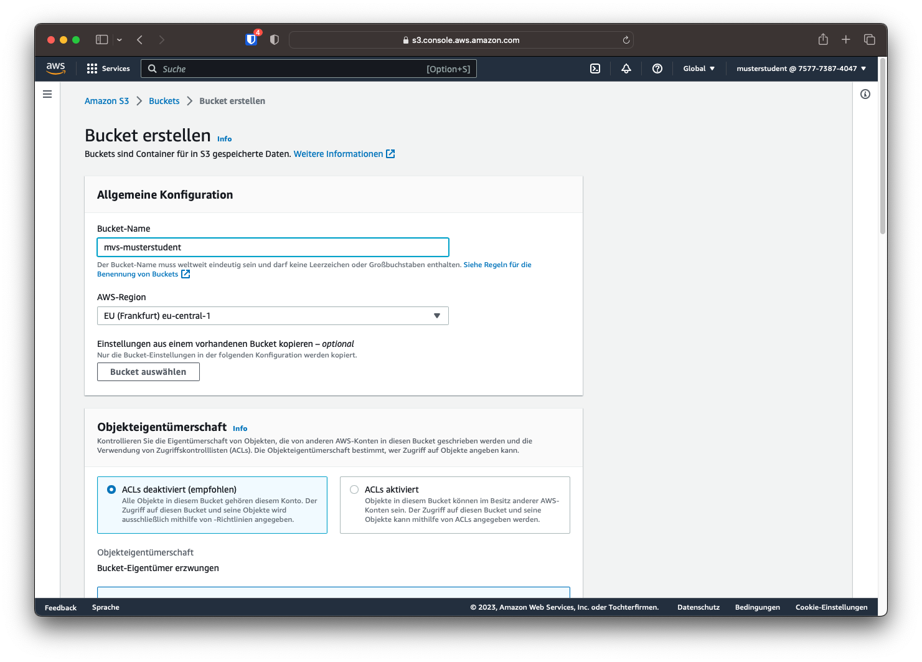Show Safari tab overview icon
Viewport: 922px width, 662px height.
(x=870, y=39)
